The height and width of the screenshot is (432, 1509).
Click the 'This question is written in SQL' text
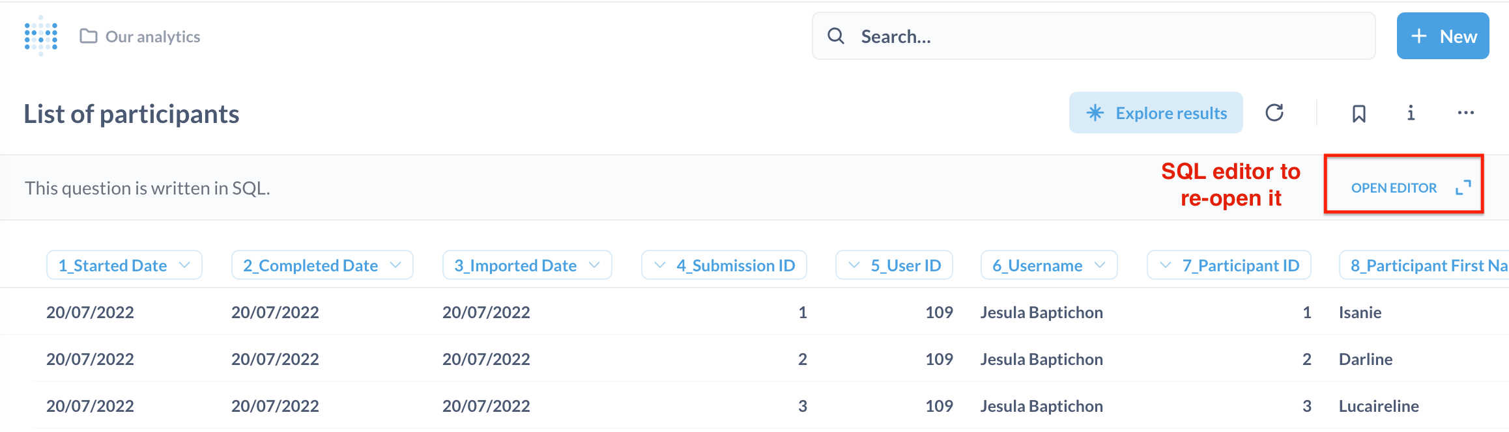147,188
